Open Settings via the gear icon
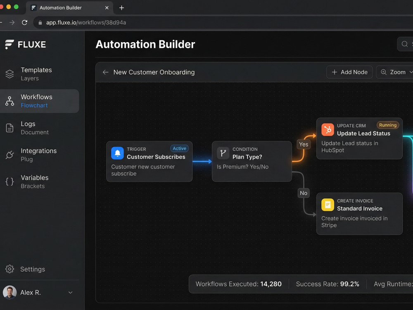The width and height of the screenshot is (413, 310). click(x=10, y=269)
